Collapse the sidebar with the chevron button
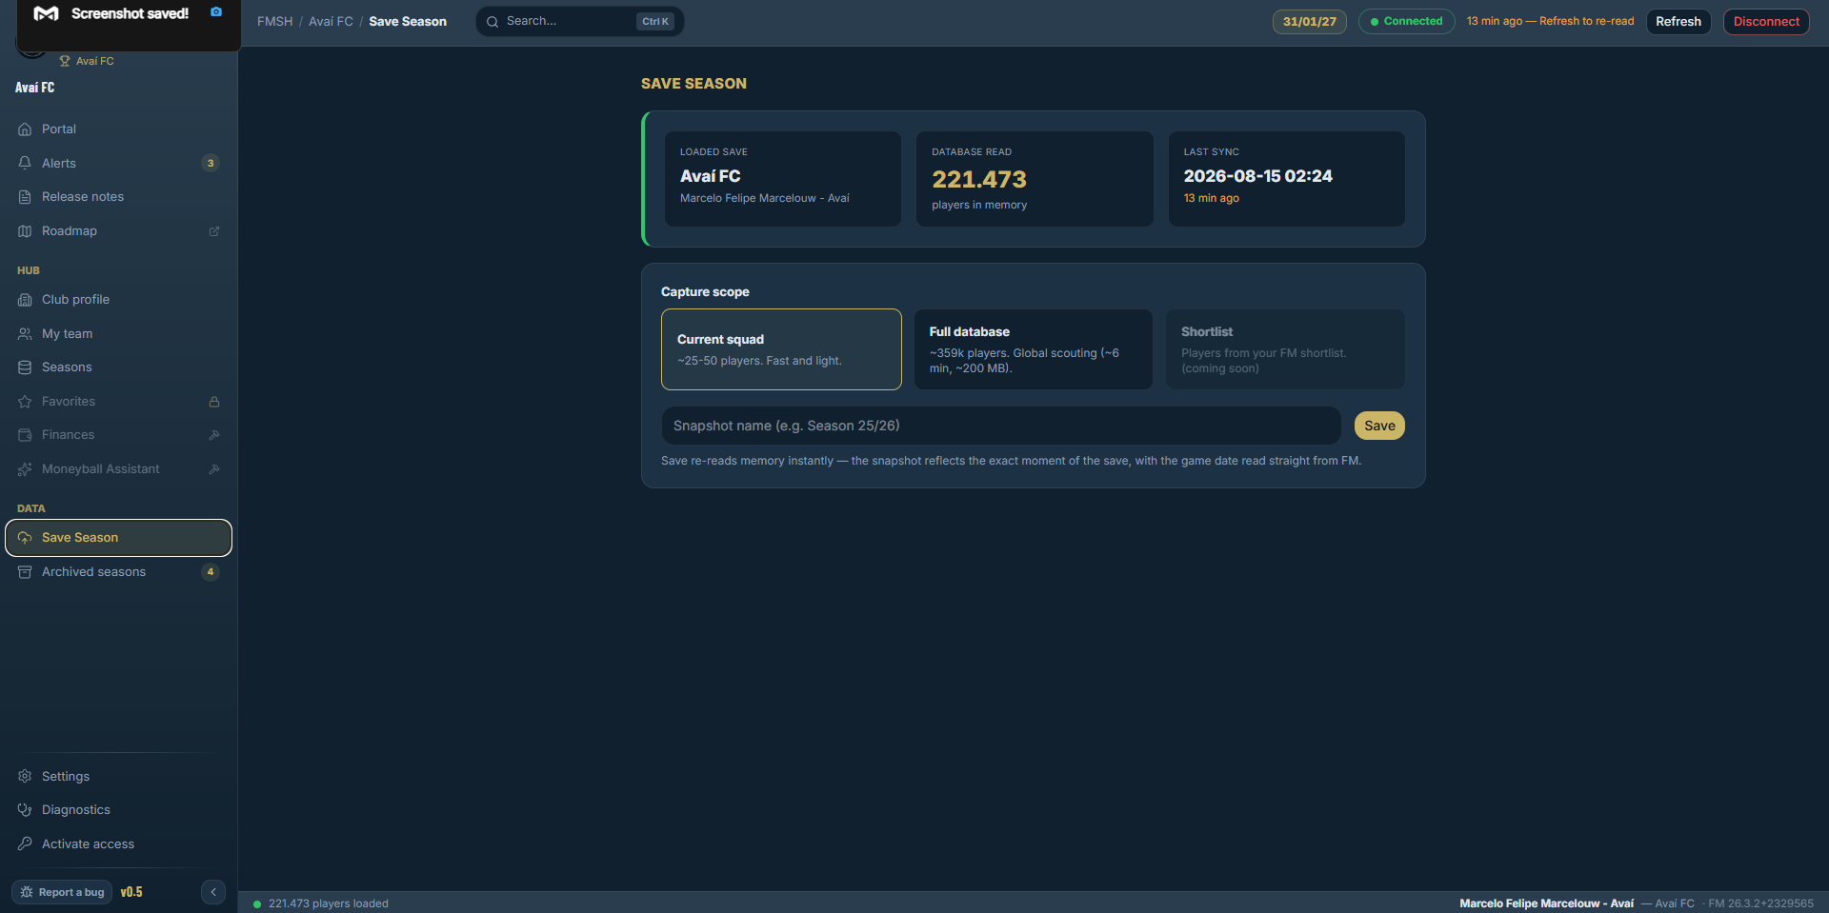The width and height of the screenshot is (1829, 913). click(213, 892)
